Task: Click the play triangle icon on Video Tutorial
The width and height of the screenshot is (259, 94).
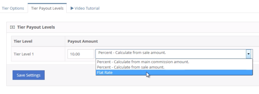Action: coord(72,8)
